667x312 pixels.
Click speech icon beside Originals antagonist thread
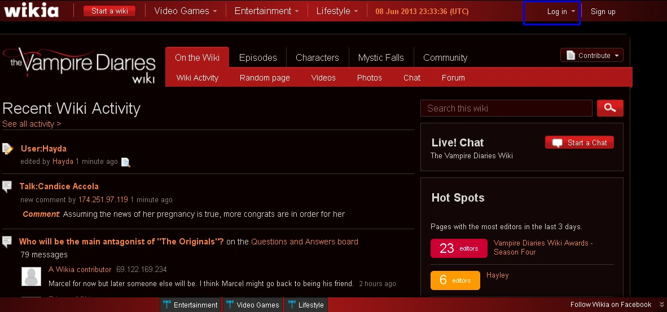[x=7, y=242]
